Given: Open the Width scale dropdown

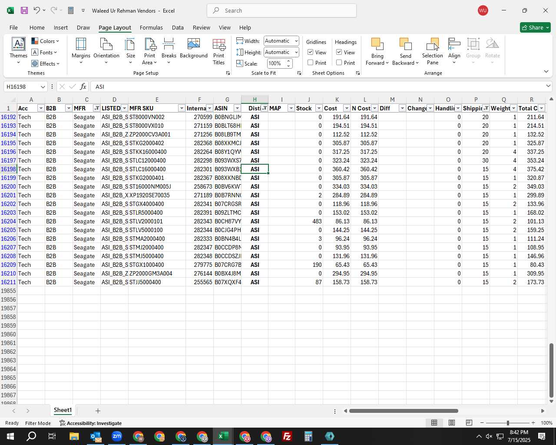Looking at the screenshot, I should pos(296,41).
